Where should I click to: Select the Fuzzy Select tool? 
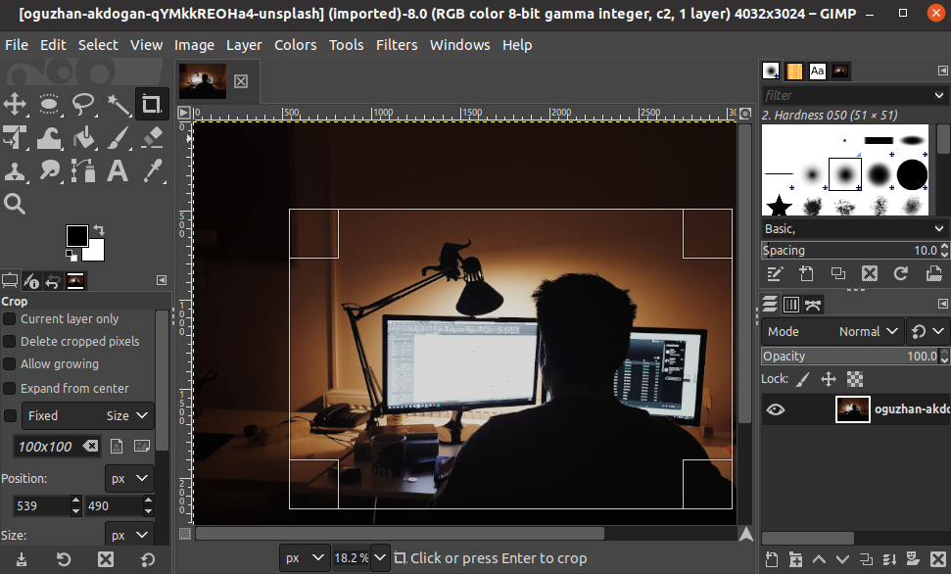tap(118, 104)
